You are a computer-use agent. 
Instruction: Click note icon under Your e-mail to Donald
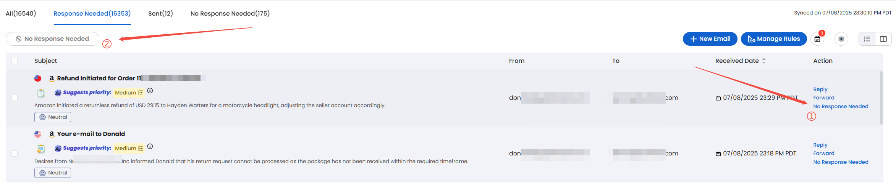coord(41,149)
